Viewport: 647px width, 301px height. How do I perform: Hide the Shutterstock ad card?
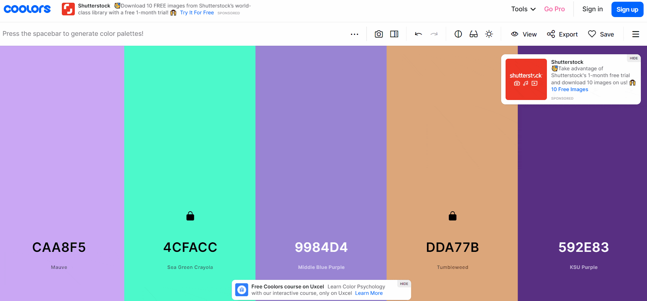click(634, 58)
